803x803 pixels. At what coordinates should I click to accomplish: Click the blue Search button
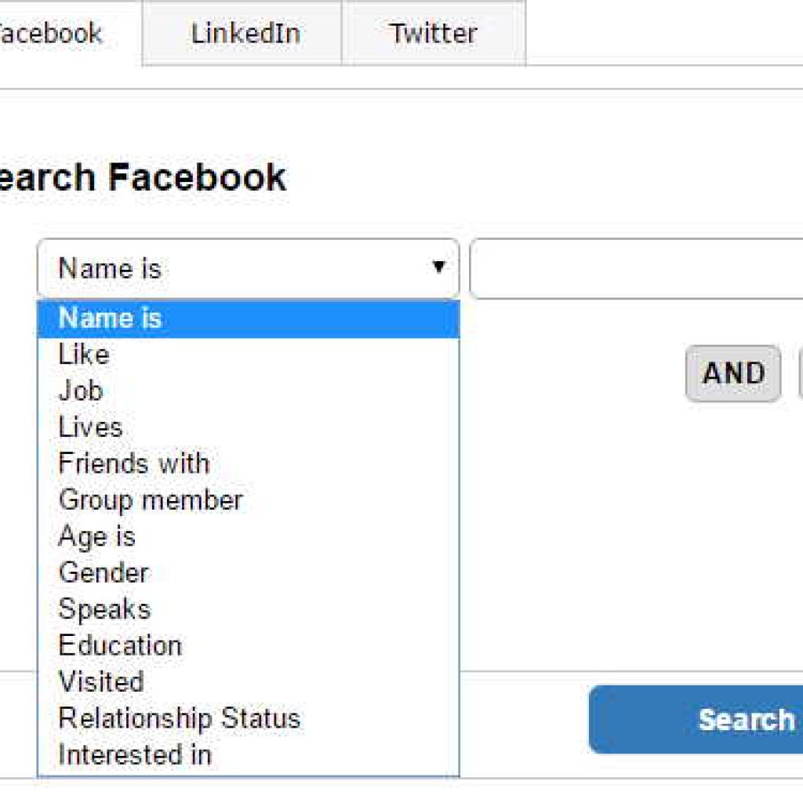pyautogui.click(x=698, y=719)
